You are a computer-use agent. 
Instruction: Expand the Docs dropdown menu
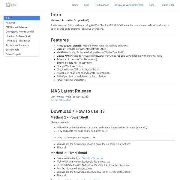[x=152, y=5]
